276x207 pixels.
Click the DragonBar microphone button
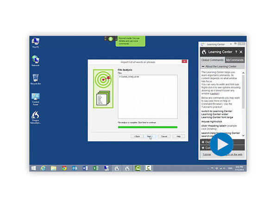pyautogui.click(x=111, y=39)
